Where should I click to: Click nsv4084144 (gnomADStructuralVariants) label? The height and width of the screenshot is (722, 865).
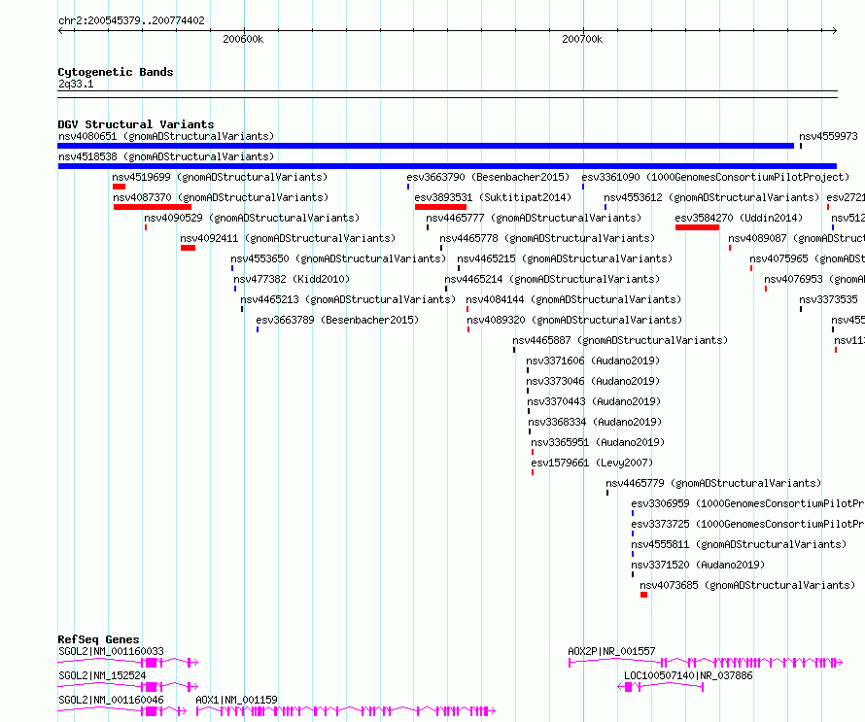[573, 299]
